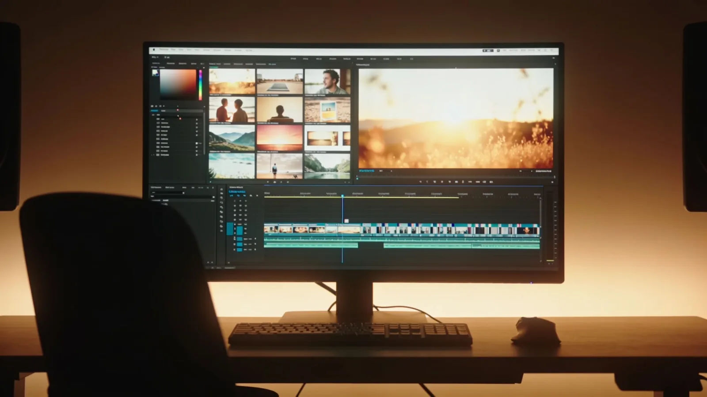Select the turquoise beach thumbnail
The width and height of the screenshot is (707, 397).
click(x=232, y=166)
